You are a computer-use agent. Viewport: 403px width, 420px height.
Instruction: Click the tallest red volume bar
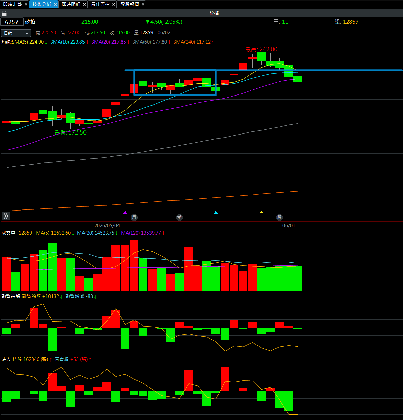pos(134,265)
